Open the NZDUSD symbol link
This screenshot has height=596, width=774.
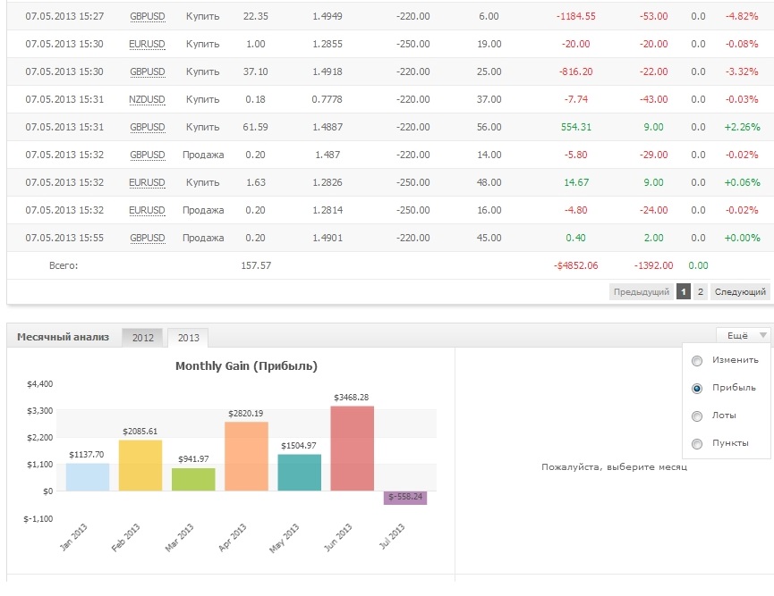147,99
